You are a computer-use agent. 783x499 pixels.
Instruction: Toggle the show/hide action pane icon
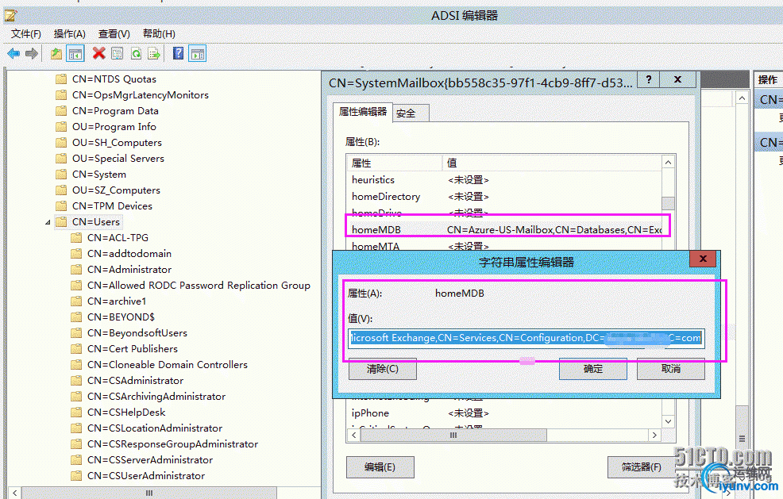[x=198, y=53]
